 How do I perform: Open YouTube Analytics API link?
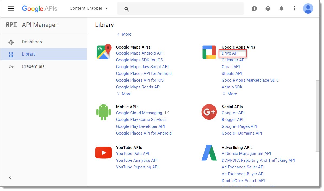pyautogui.click(x=137, y=160)
